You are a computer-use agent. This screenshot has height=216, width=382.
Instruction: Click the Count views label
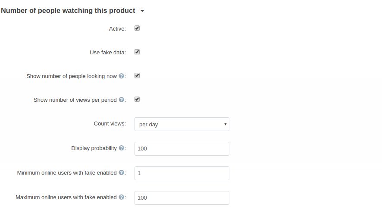pyautogui.click(x=110, y=124)
